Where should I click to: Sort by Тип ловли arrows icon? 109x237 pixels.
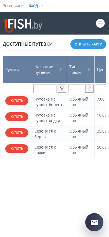click(x=89, y=70)
